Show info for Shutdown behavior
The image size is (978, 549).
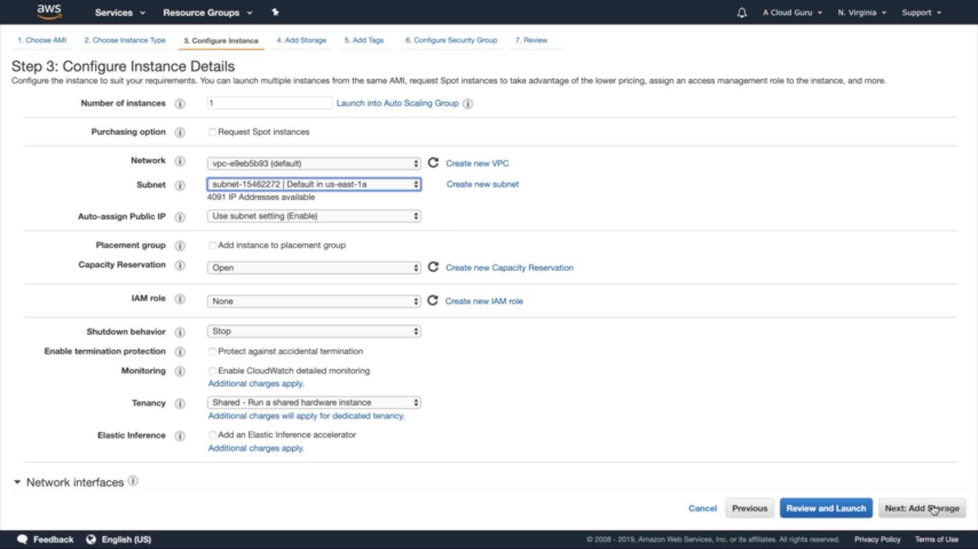pyautogui.click(x=180, y=332)
